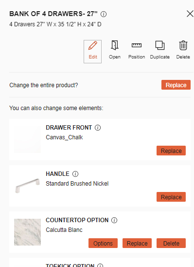Screen dimensions: 194x267
Task: Delete the countertop option
Action: [x=171, y=243]
